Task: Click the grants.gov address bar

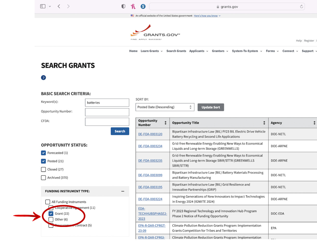Action: coord(227,7)
